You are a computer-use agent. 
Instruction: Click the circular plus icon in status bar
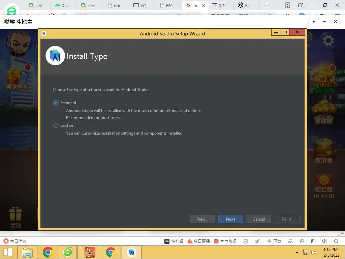pyautogui.click(x=246, y=241)
